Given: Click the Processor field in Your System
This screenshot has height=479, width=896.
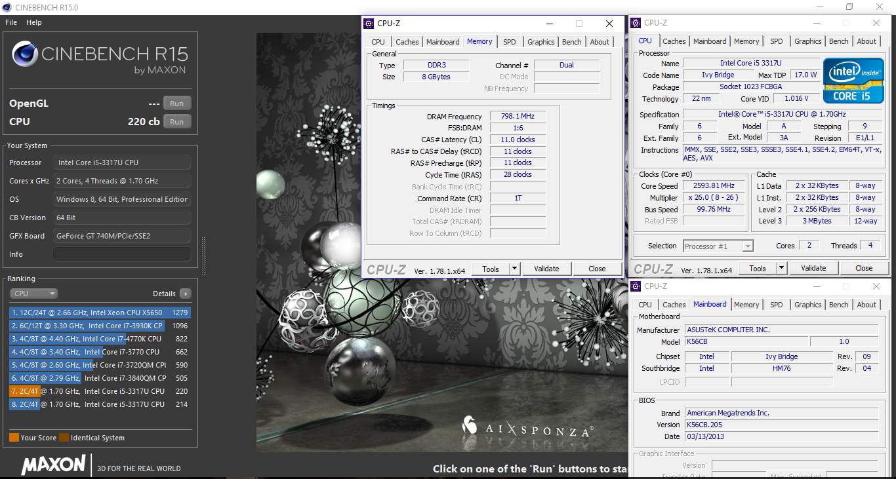Looking at the screenshot, I should (122, 163).
